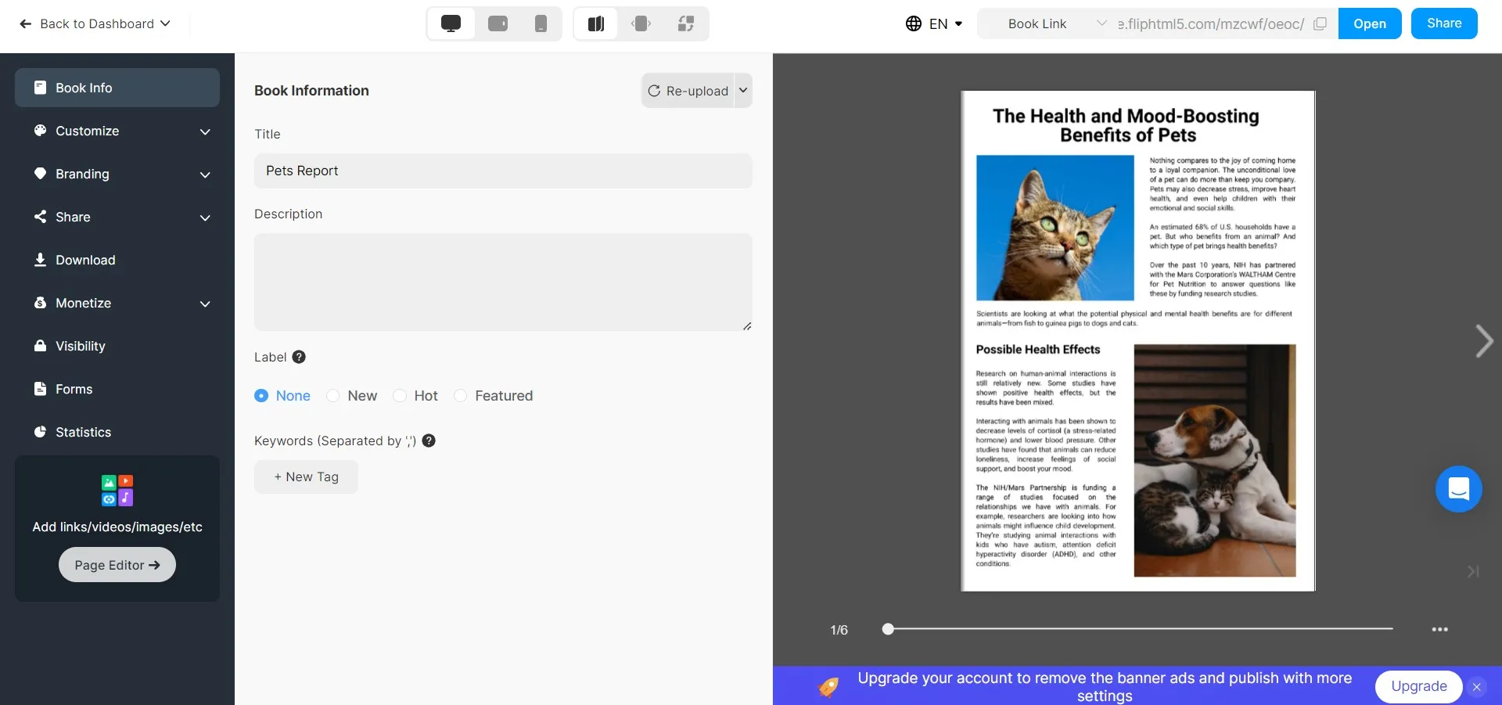Screen dimensions: 1502x705
Task: Open the Visibility section
Action: pyautogui.click(x=117, y=346)
